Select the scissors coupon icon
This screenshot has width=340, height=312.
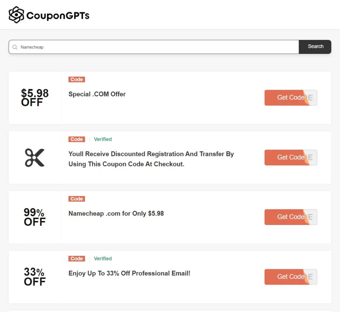coord(35,157)
